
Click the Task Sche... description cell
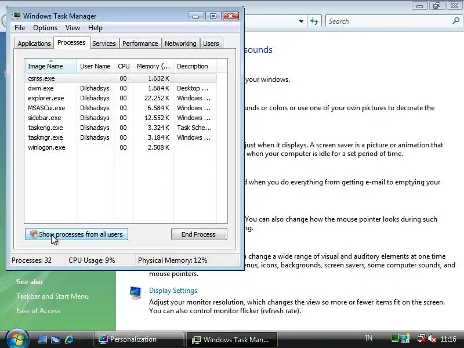point(194,128)
